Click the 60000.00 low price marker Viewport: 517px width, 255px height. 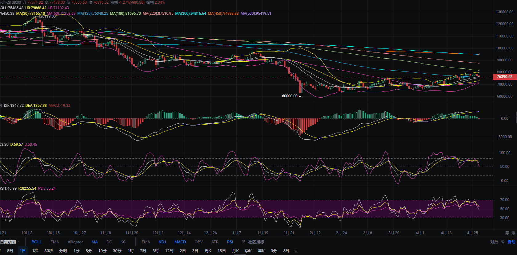coord(290,96)
